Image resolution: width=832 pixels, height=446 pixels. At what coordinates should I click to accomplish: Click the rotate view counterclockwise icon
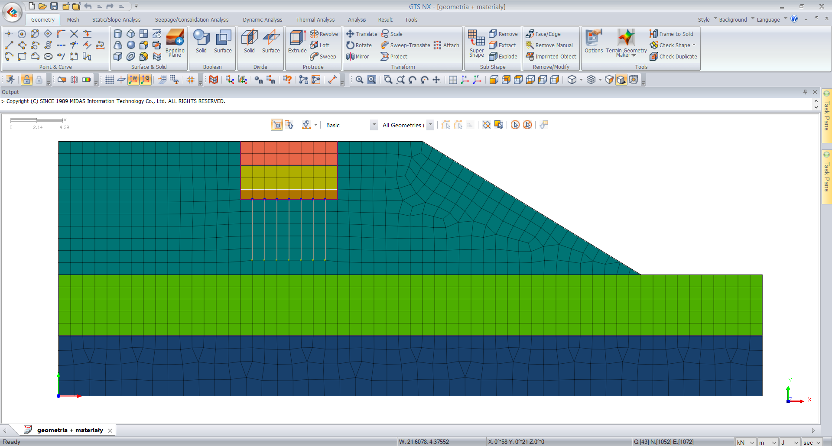412,80
